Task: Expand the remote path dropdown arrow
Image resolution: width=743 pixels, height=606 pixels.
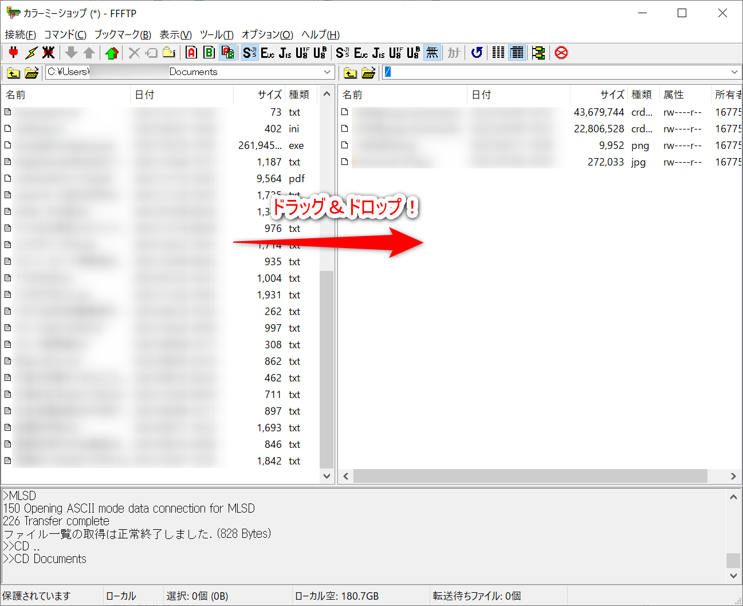Action: tap(734, 72)
